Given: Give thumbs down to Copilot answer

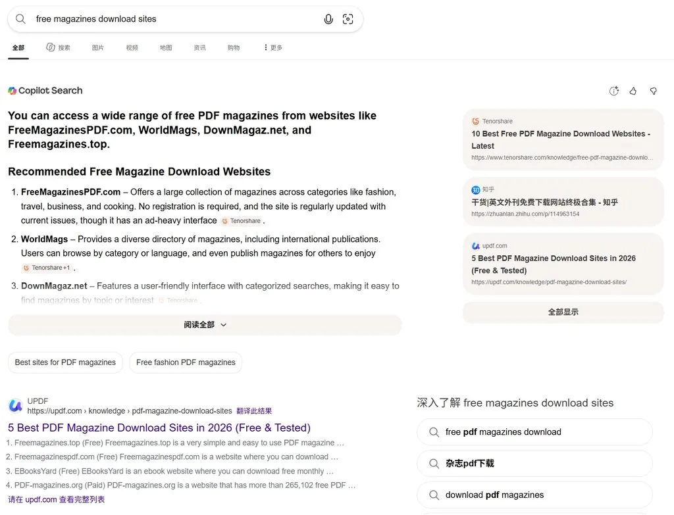Looking at the screenshot, I should tap(654, 91).
